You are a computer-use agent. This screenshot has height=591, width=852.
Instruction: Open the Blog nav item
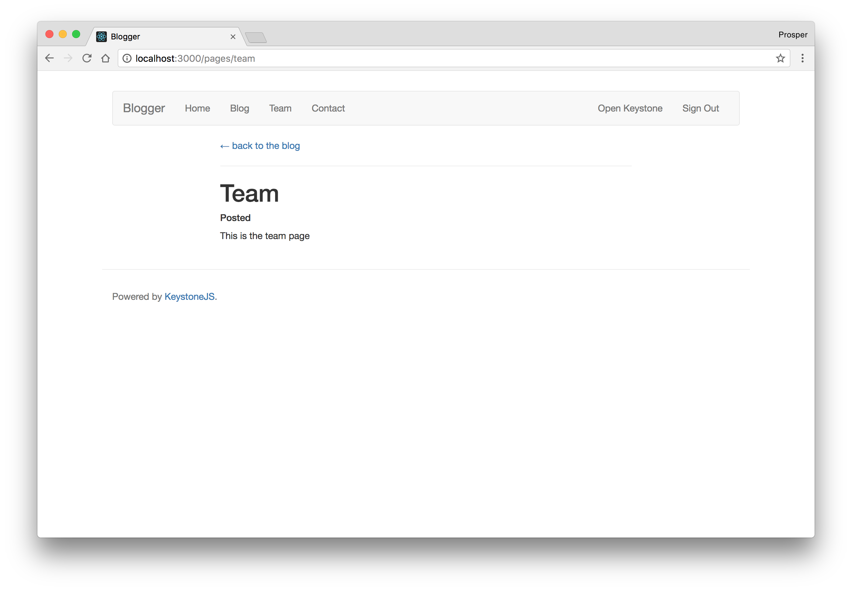tap(239, 109)
